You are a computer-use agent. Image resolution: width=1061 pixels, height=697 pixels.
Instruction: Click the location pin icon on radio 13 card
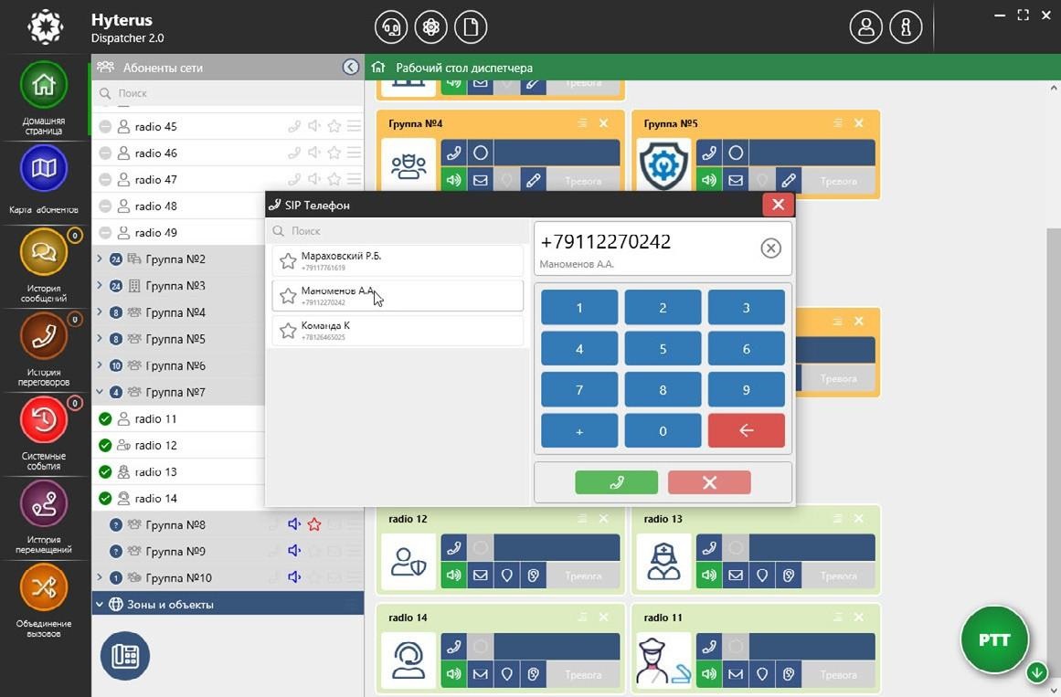coord(762,576)
